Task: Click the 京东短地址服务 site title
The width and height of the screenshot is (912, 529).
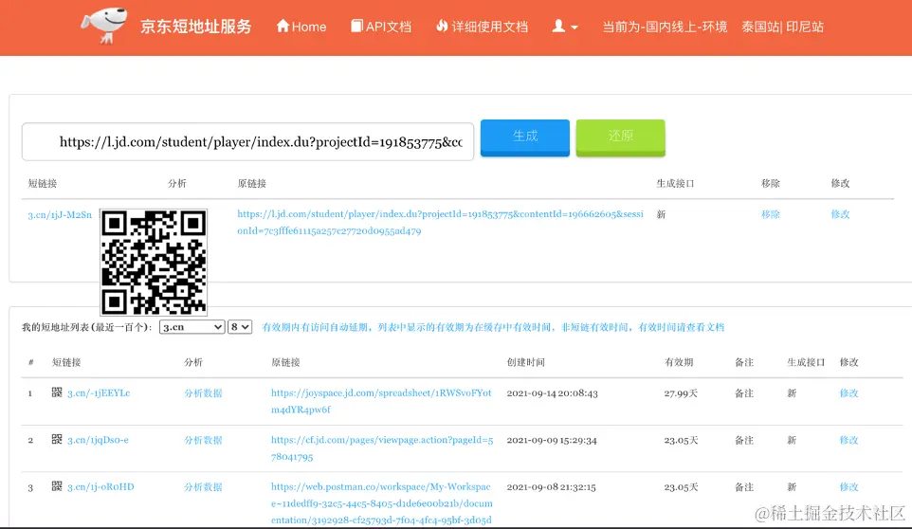Action: point(195,27)
